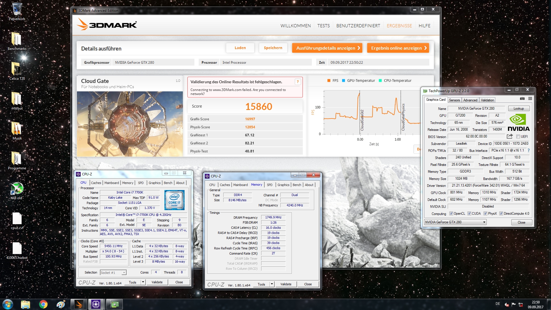
Task: Click the Bus Interface question mark help icon
Action: click(528, 150)
